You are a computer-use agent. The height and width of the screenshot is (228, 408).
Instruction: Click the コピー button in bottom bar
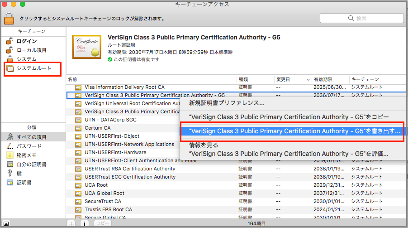103,223
